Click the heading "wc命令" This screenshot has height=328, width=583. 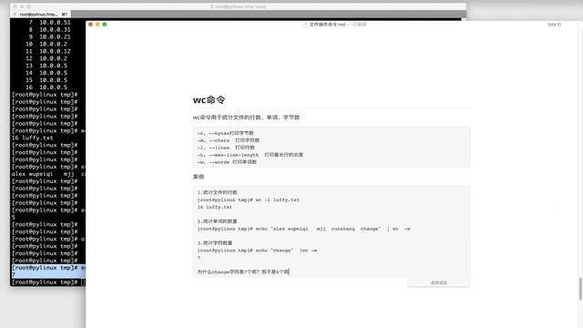tap(209, 99)
